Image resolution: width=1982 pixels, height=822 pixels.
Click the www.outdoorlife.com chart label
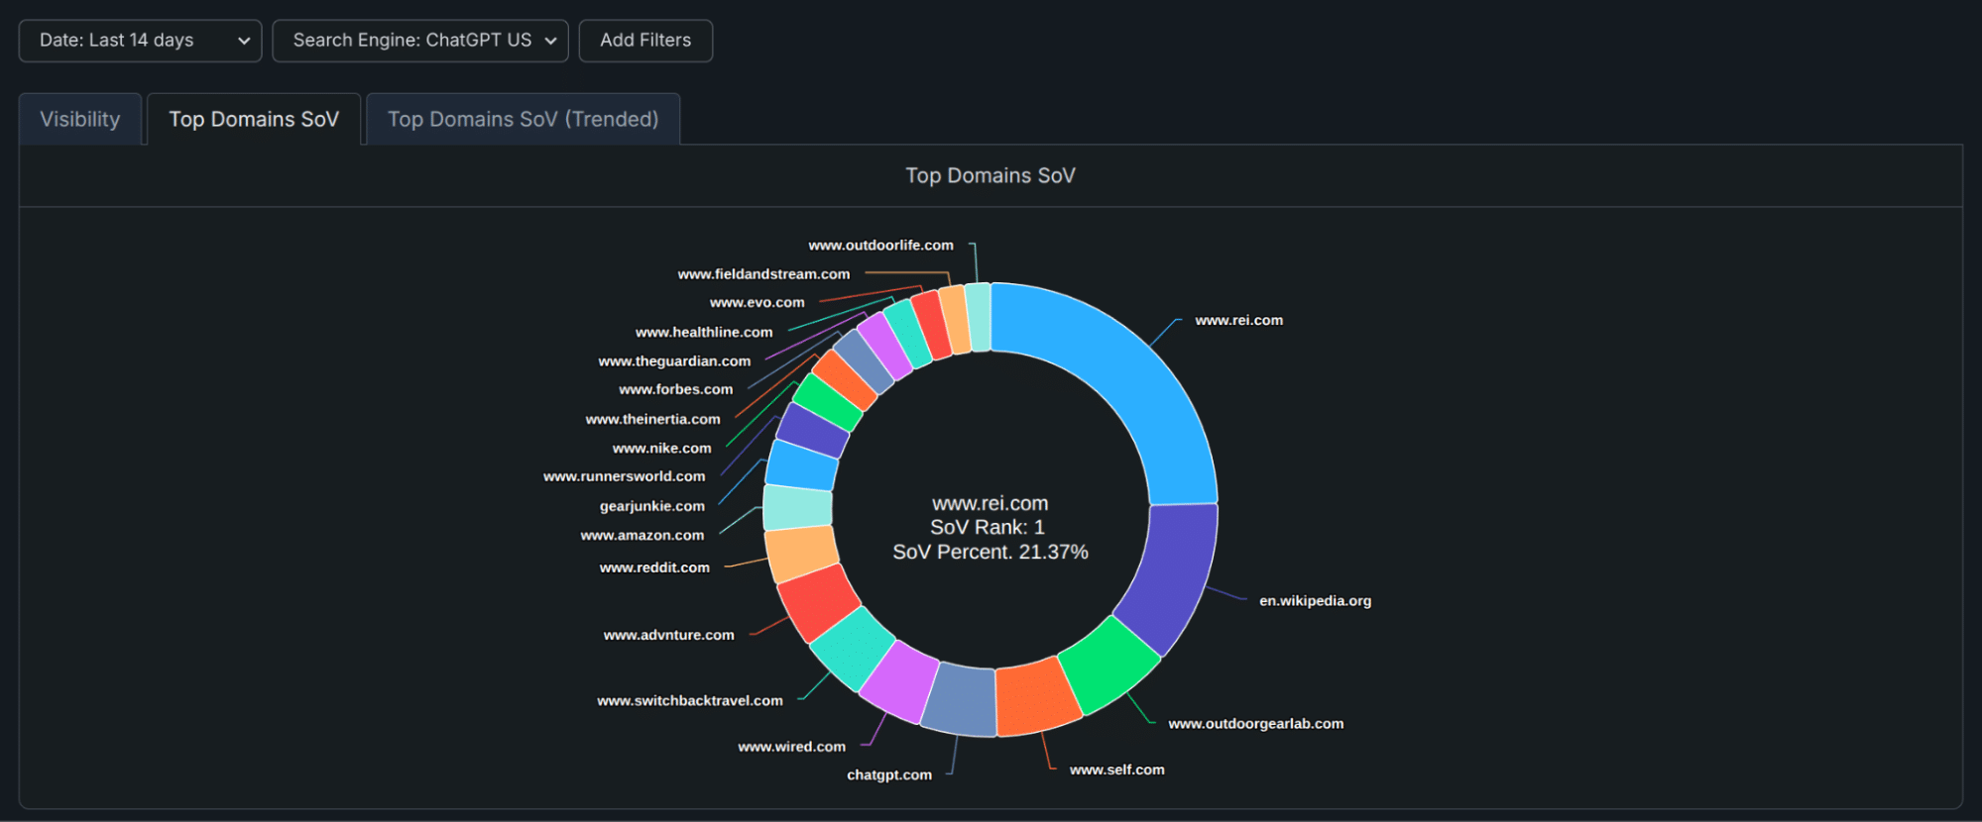click(880, 245)
